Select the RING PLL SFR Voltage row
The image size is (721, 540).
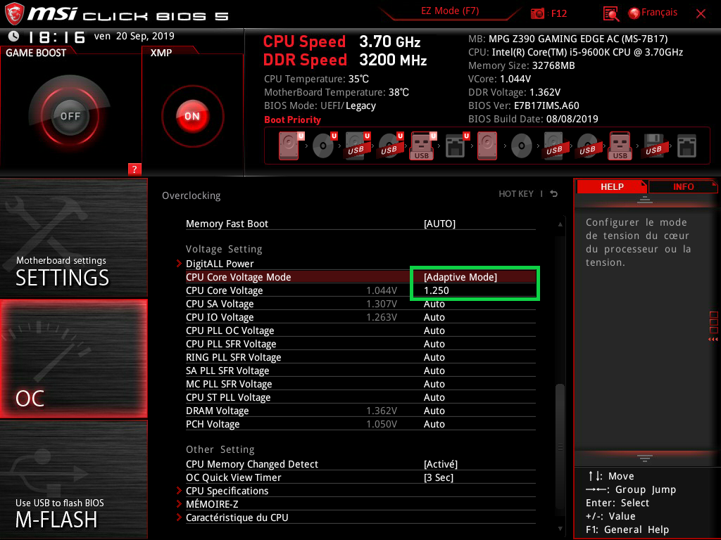tap(360, 357)
